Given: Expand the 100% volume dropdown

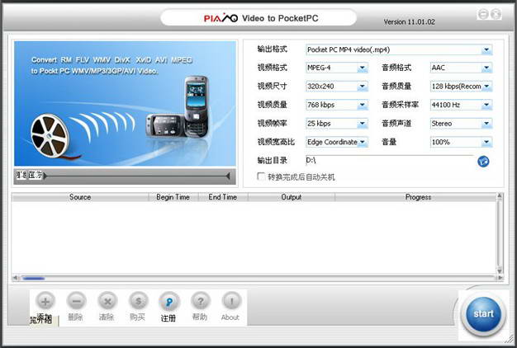Looking at the screenshot, I should click(486, 142).
